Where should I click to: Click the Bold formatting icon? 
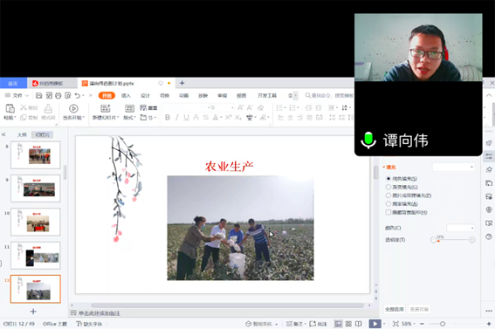[x=168, y=117]
